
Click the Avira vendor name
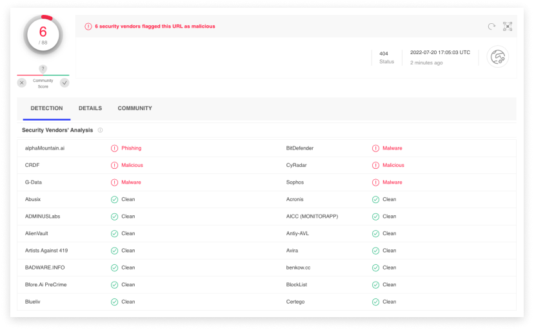(292, 250)
